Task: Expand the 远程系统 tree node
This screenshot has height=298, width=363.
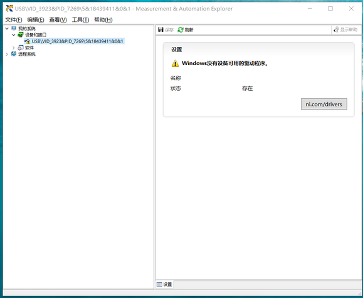Action: click(x=7, y=54)
